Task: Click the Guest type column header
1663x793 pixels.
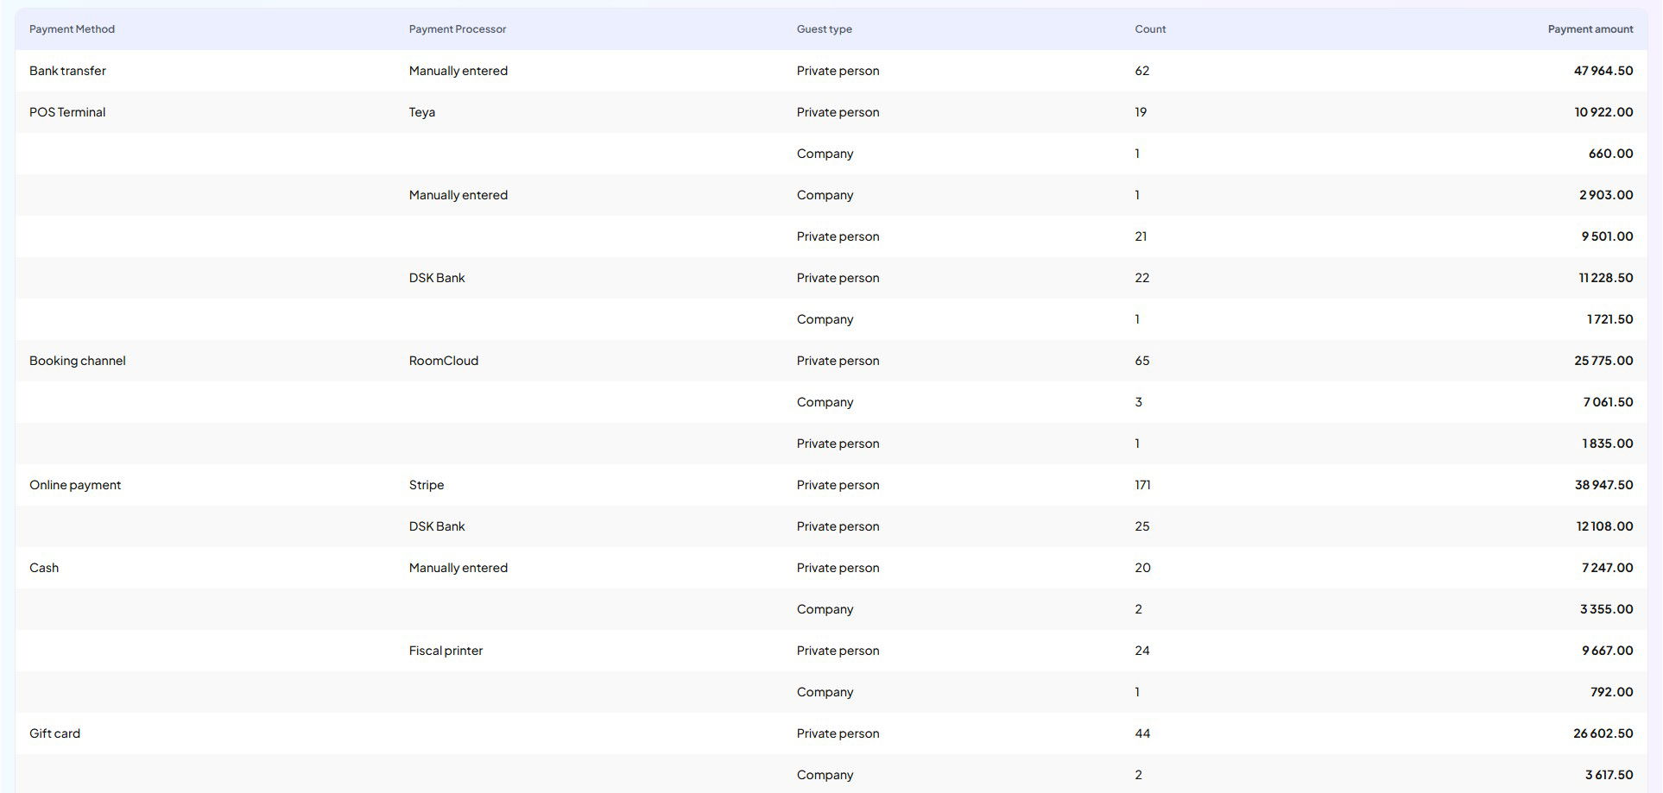Action: (x=824, y=29)
